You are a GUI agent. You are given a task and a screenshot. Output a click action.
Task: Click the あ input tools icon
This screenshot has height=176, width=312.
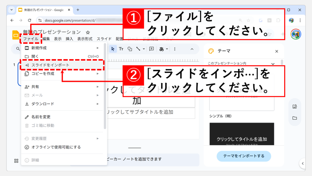(161, 49)
